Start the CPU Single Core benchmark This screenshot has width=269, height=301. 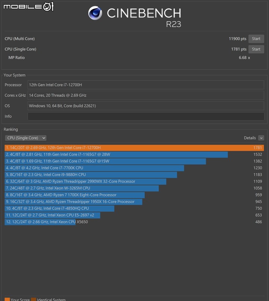[256, 49]
